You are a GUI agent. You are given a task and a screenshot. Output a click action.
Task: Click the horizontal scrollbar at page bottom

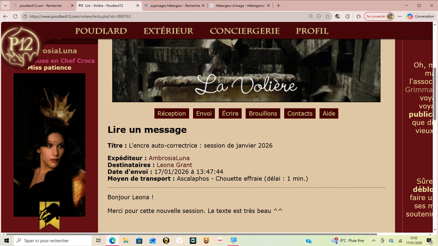[192, 234]
